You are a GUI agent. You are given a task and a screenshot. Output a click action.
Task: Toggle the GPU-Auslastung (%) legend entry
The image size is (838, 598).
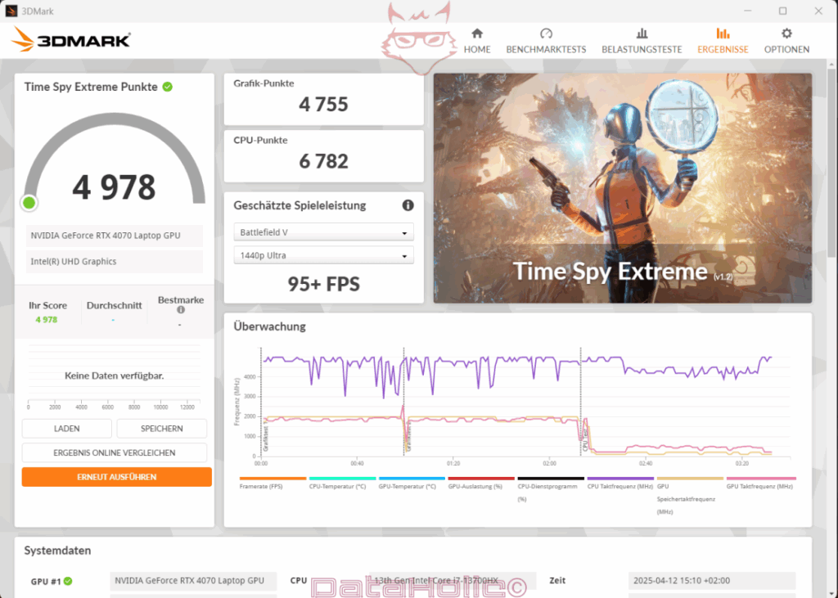[481, 483]
